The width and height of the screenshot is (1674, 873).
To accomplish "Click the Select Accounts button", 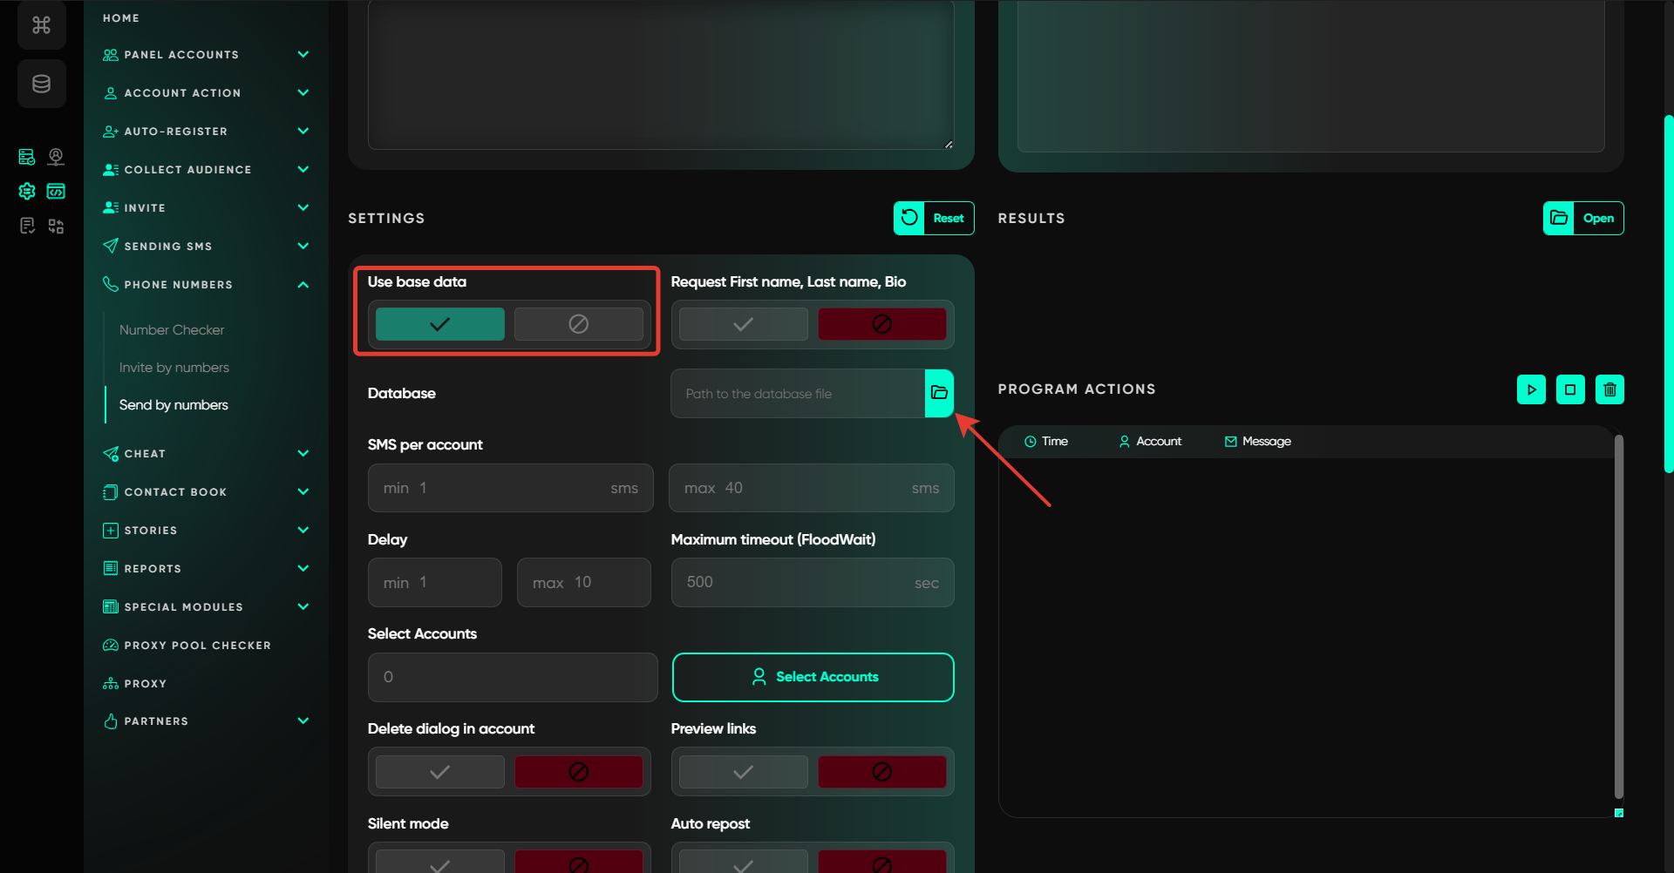I will (x=813, y=677).
